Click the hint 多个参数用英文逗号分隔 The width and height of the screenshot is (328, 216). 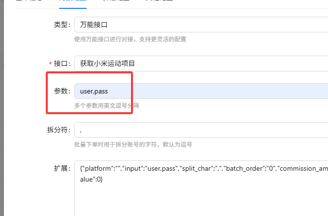(106, 106)
